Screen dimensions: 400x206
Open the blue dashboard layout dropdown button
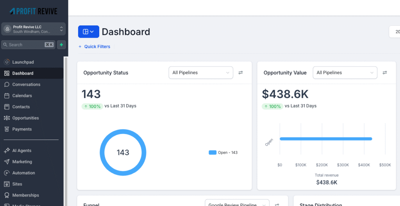(88, 32)
